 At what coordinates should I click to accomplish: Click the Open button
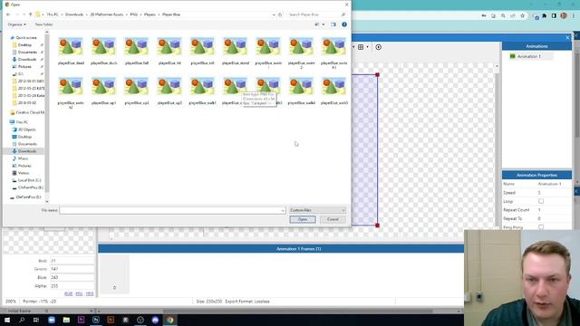(303, 219)
